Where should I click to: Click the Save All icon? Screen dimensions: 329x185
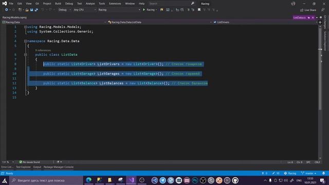(x=36, y=10)
